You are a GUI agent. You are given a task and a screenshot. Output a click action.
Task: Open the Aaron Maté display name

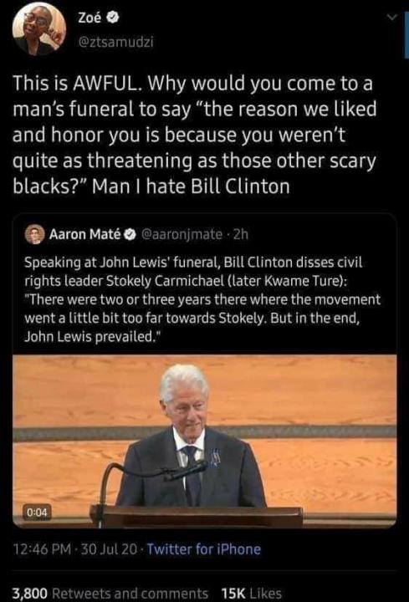[x=84, y=234]
